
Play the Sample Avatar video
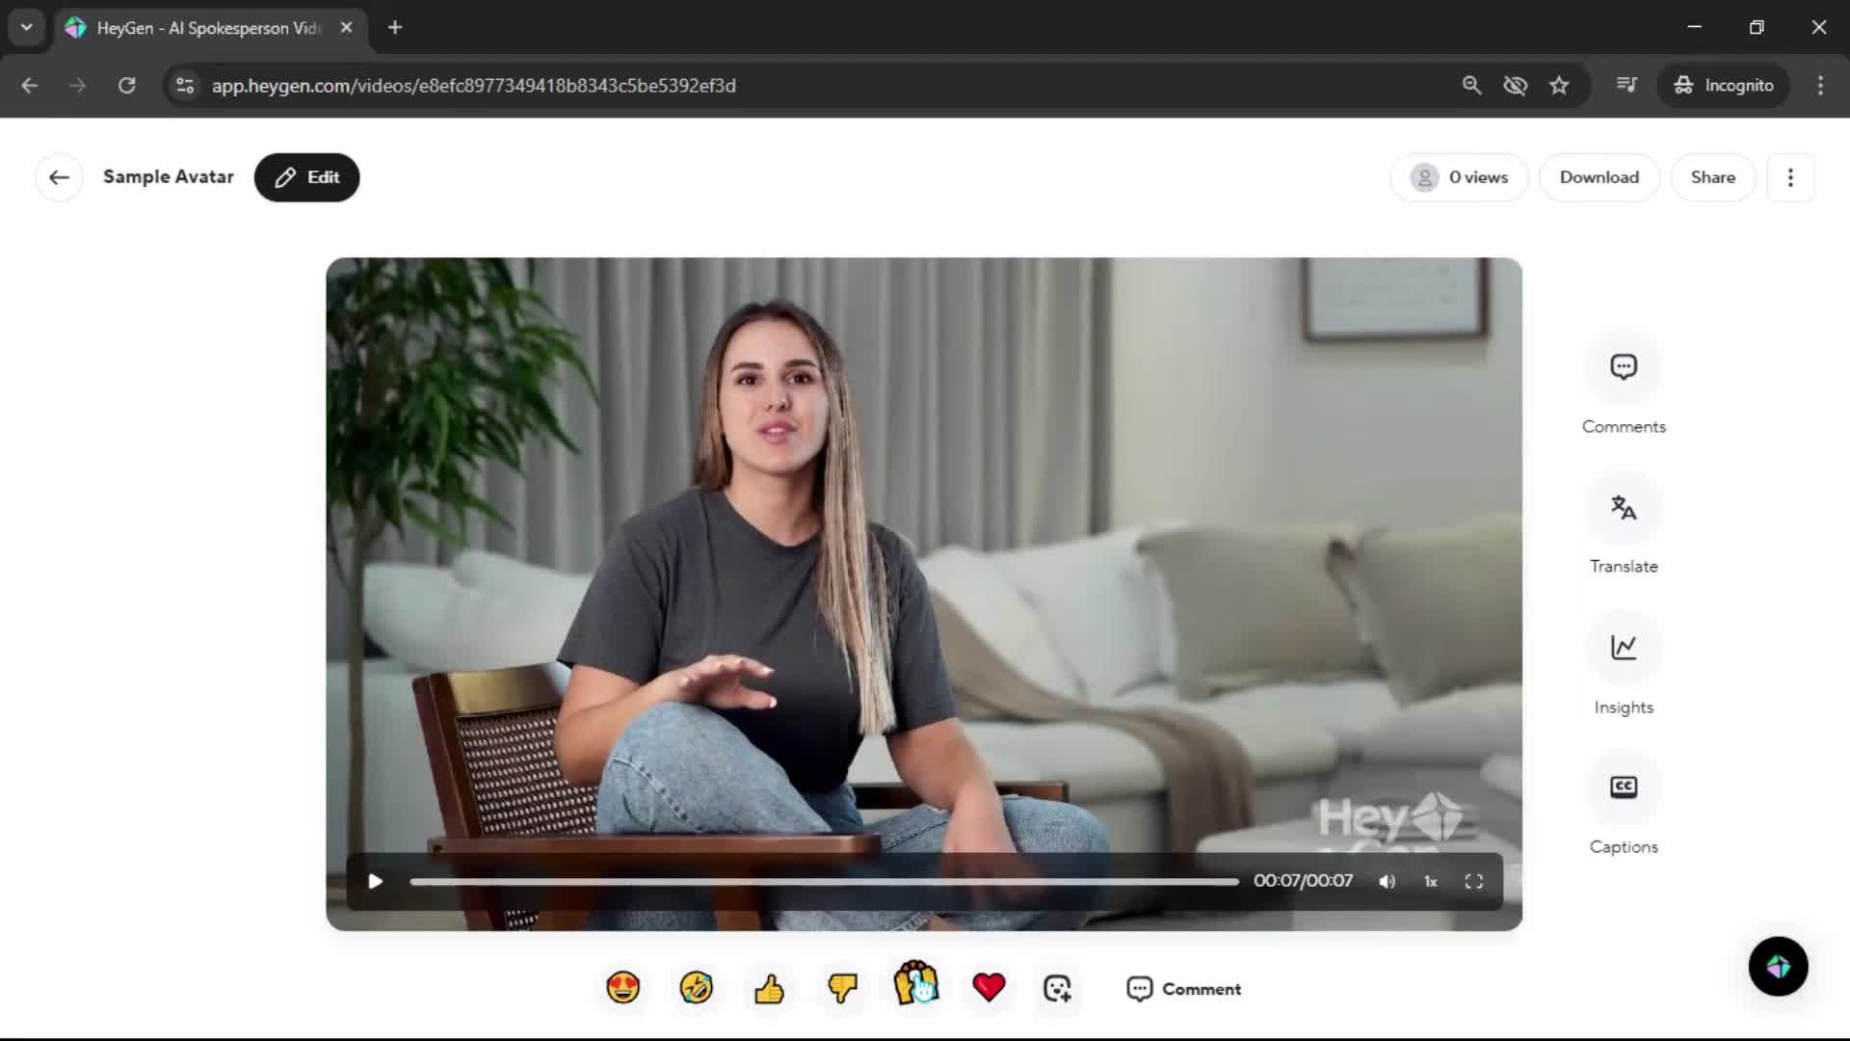[x=376, y=882]
